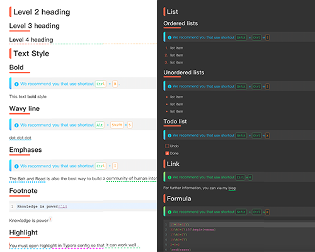
Task: Open the blog hyperlink
Action: (232, 188)
